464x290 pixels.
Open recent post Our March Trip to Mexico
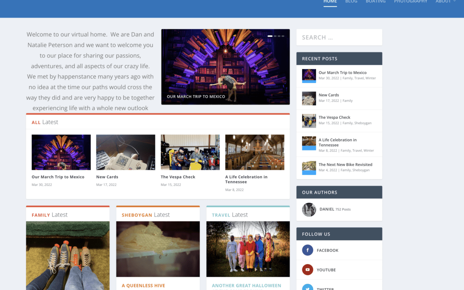coord(342,73)
